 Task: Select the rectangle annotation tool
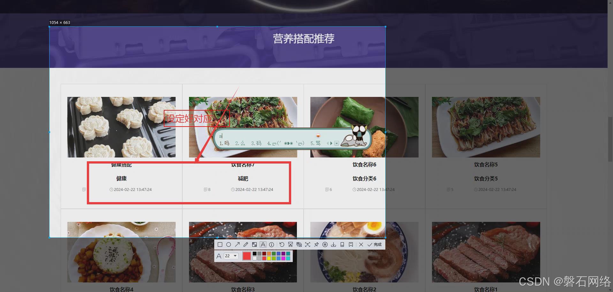220,245
